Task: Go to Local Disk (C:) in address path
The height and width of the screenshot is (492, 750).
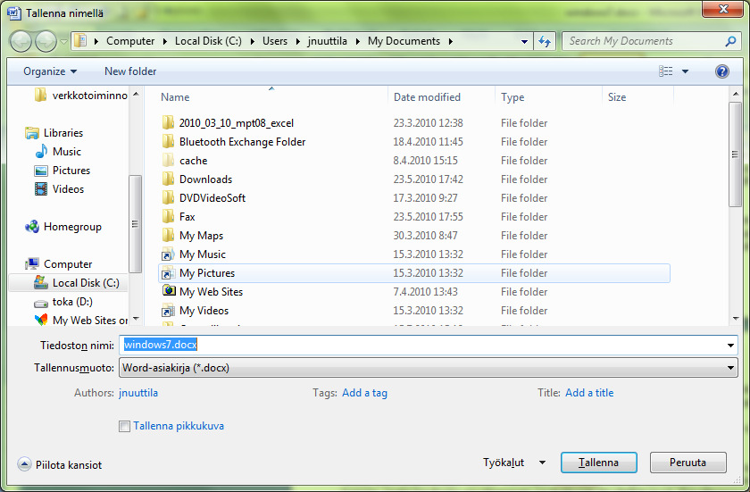Action: pos(208,41)
